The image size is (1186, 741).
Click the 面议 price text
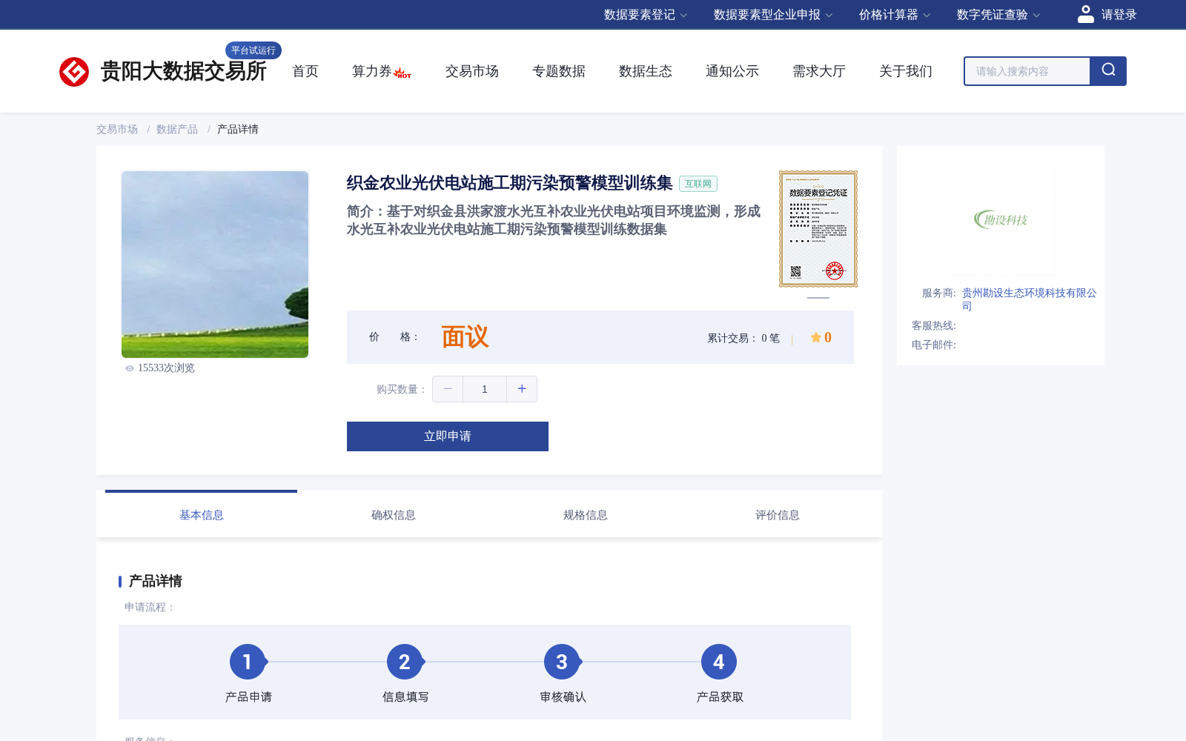[466, 337]
